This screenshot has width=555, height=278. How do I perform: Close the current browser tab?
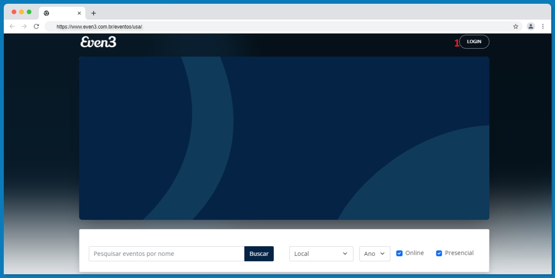[x=79, y=13]
